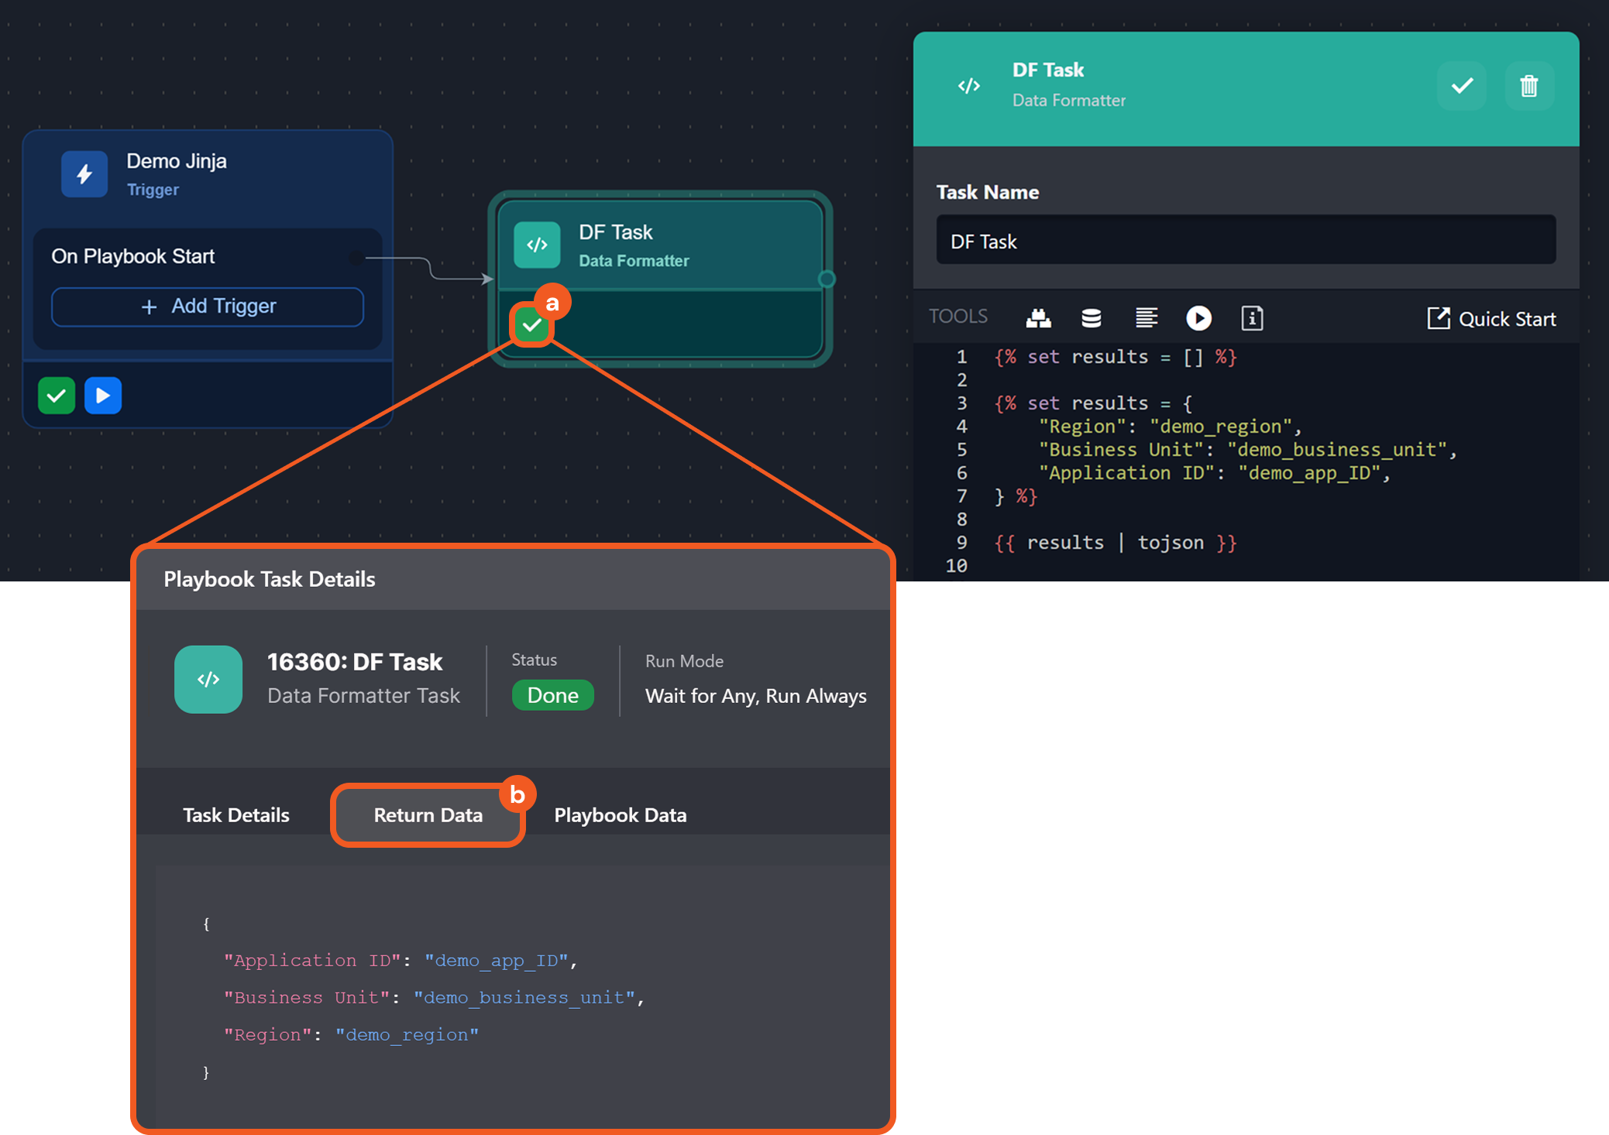Click the Add Trigger button
1609x1135 pixels.
point(208,307)
